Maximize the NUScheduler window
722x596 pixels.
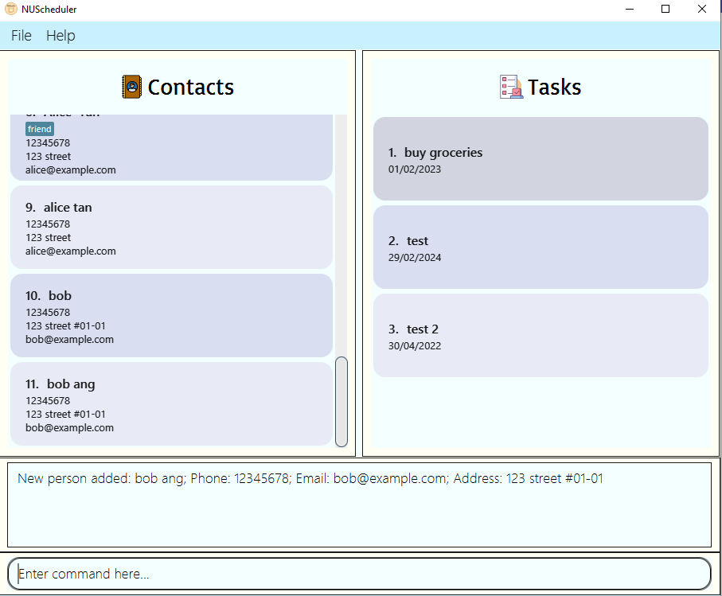click(665, 9)
